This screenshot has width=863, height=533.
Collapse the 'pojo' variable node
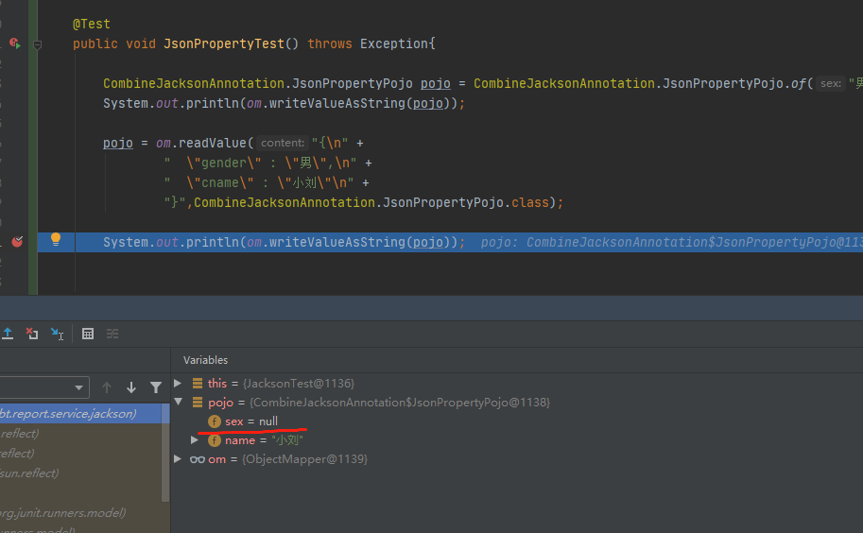[x=179, y=403]
